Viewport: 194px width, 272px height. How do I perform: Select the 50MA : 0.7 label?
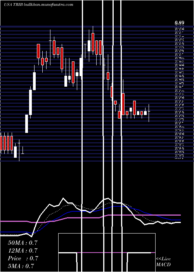pyautogui.click(x=23, y=243)
